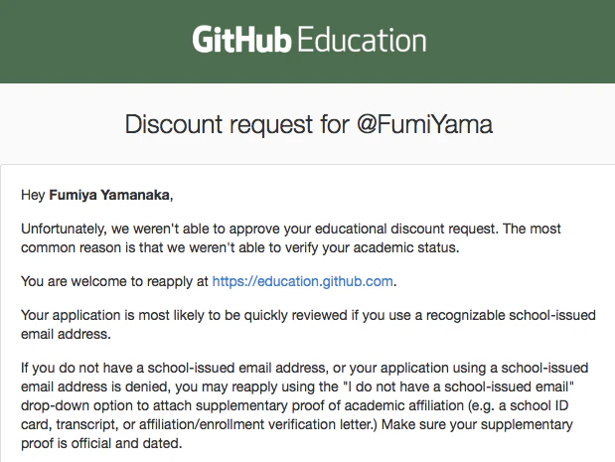Click the "email address." line ending that paragraph
The width and height of the screenshot is (615, 462).
coord(66,334)
